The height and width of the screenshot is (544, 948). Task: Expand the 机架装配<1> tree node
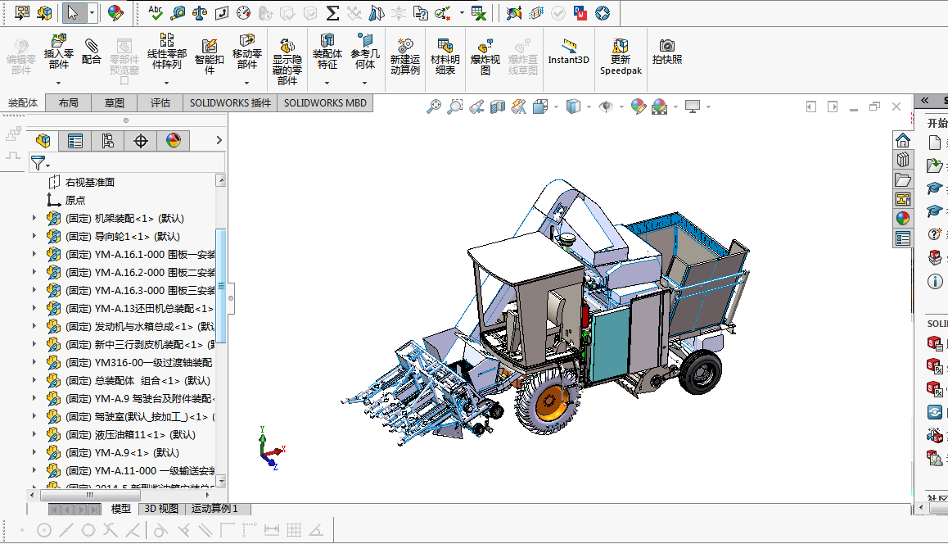34,218
